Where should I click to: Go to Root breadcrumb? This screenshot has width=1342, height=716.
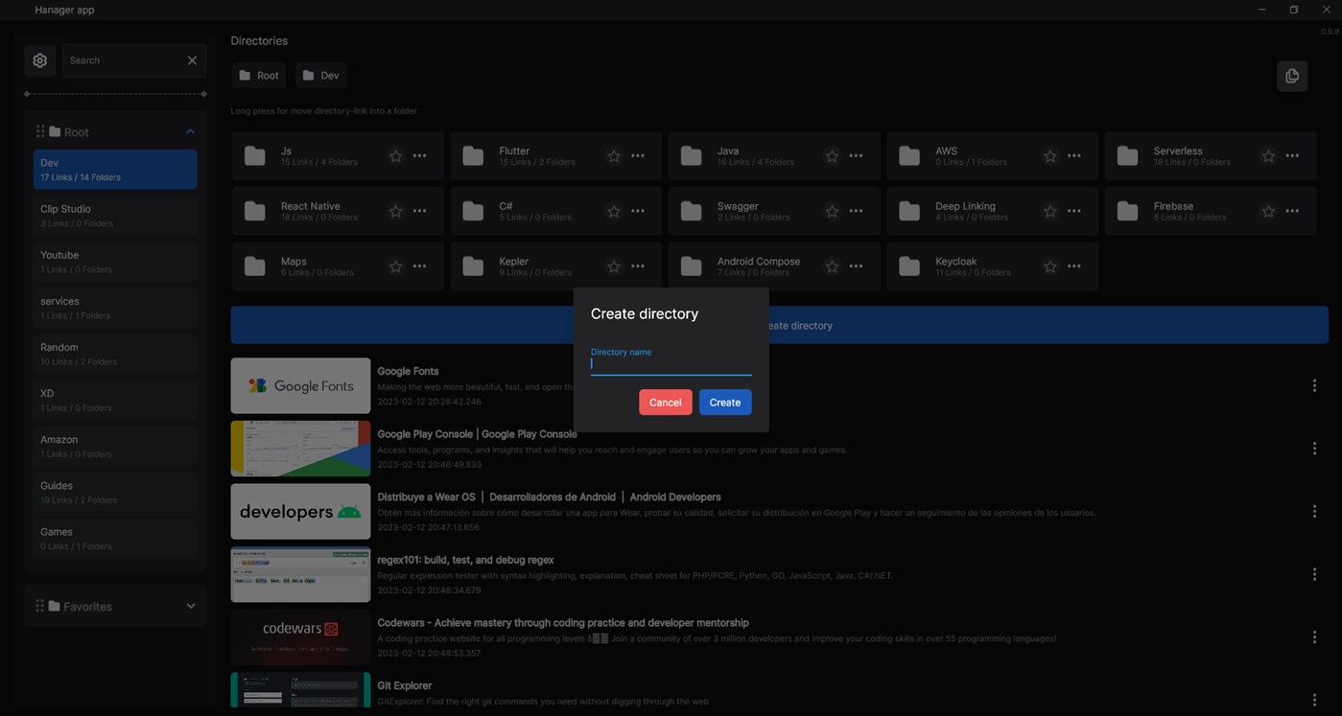point(259,76)
